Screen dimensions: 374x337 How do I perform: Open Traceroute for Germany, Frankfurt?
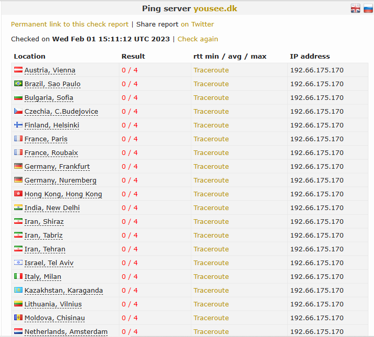tap(211, 167)
